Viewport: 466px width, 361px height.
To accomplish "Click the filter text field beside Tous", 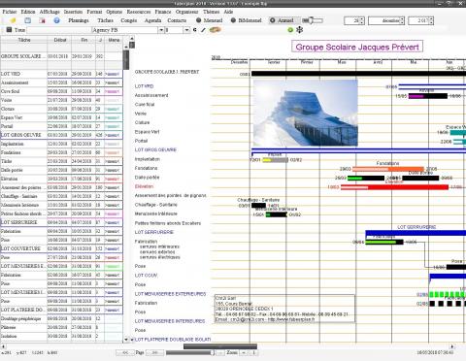I will (59, 30).
